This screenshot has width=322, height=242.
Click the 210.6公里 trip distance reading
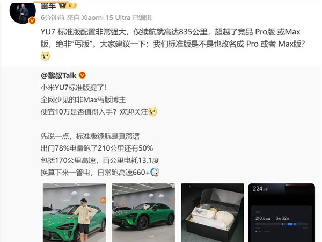pos(263,218)
